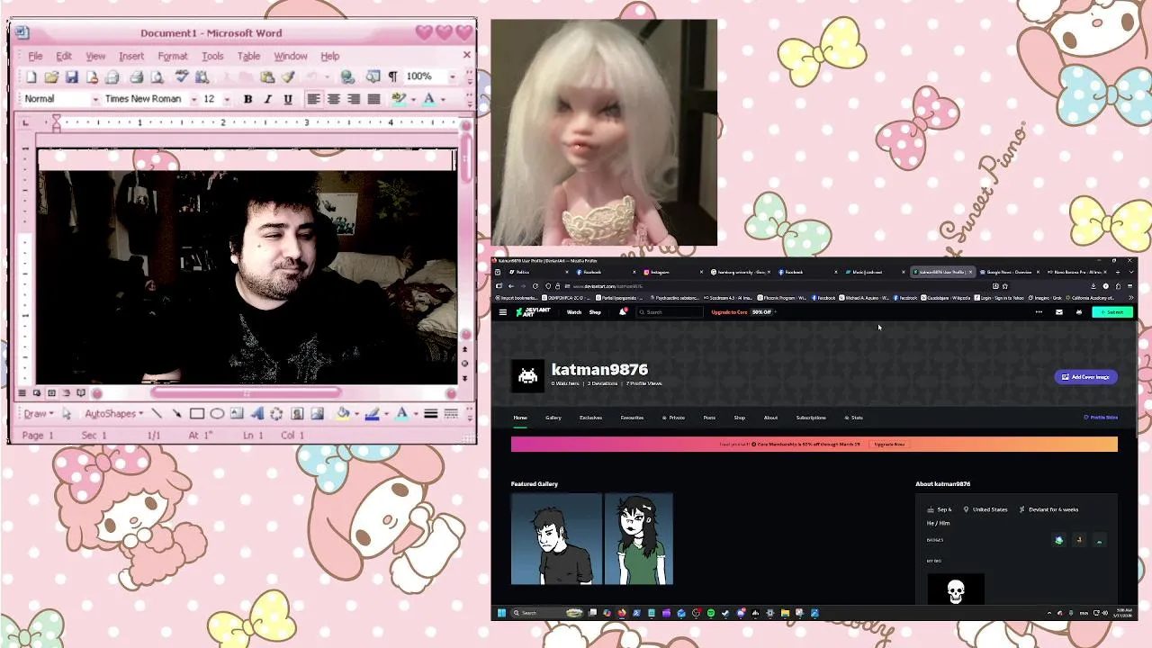Select the Oval drawing tool
Viewport: 1152px width, 648px height.
[217, 414]
